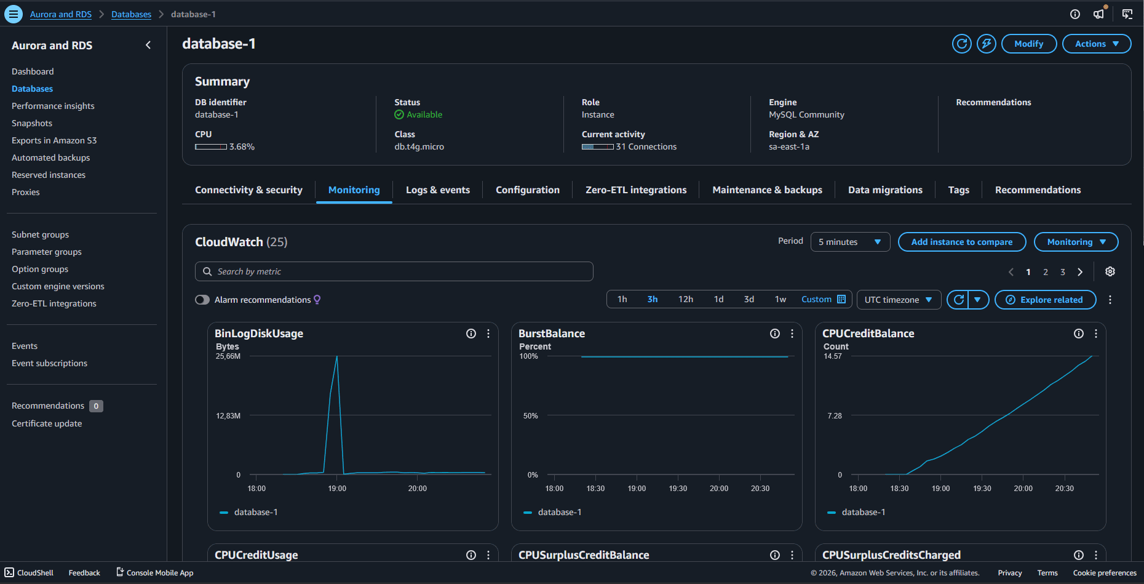
Task: Follow the Databases breadcrumb link
Action: tap(131, 14)
